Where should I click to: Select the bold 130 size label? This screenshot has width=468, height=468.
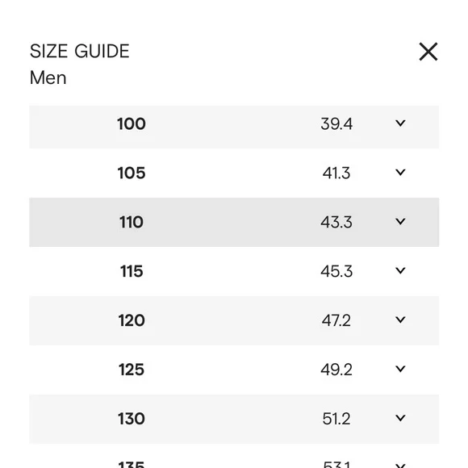click(x=132, y=419)
